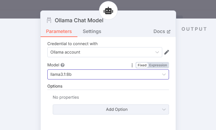This screenshot has width=216, height=130.
Task: Show the Model help question mark tooltip
Action: pos(63,65)
